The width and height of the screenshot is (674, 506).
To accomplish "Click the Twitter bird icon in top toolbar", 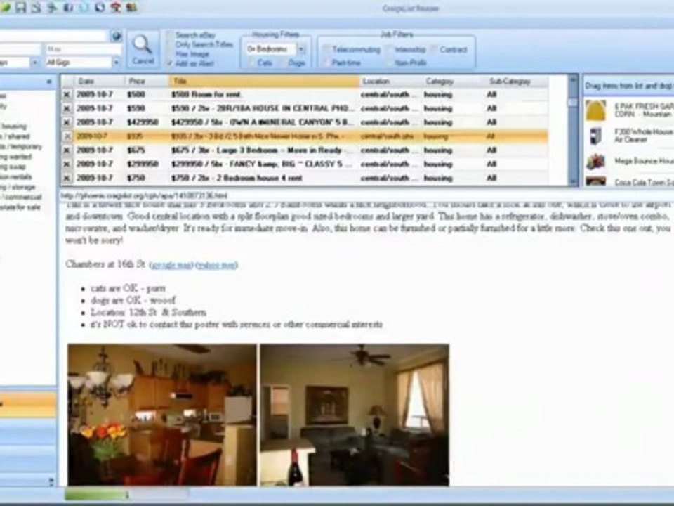I will [x=84, y=7].
